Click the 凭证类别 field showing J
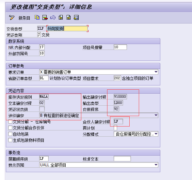 39,35
